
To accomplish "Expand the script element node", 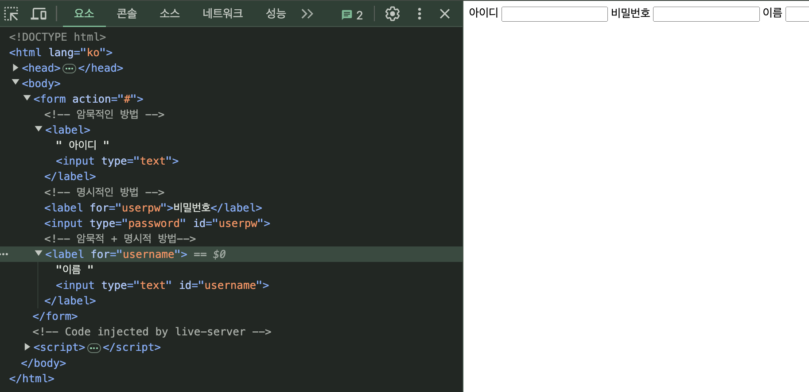I will coord(27,347).
